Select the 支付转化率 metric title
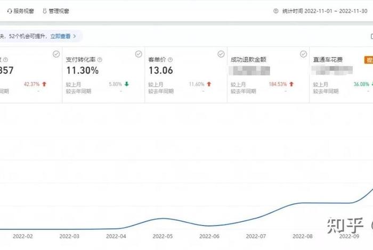Image resolution: width=373 pixels, height=250 pixels. 80,60
